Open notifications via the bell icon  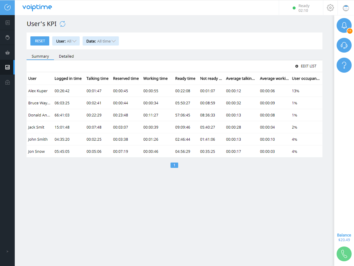[344, 25]
